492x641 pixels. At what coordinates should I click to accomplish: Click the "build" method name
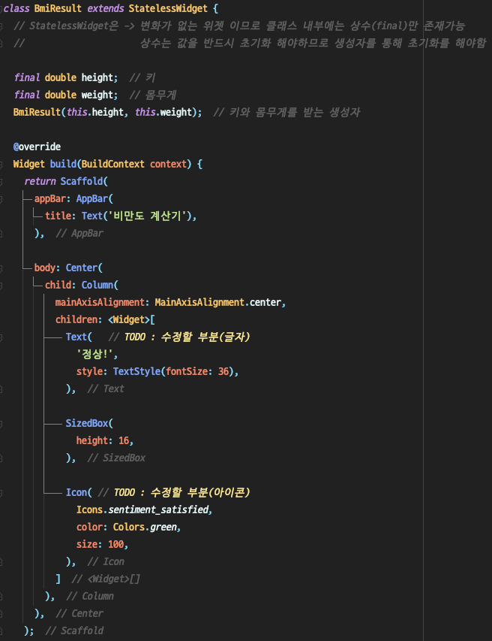coord(63,164)
